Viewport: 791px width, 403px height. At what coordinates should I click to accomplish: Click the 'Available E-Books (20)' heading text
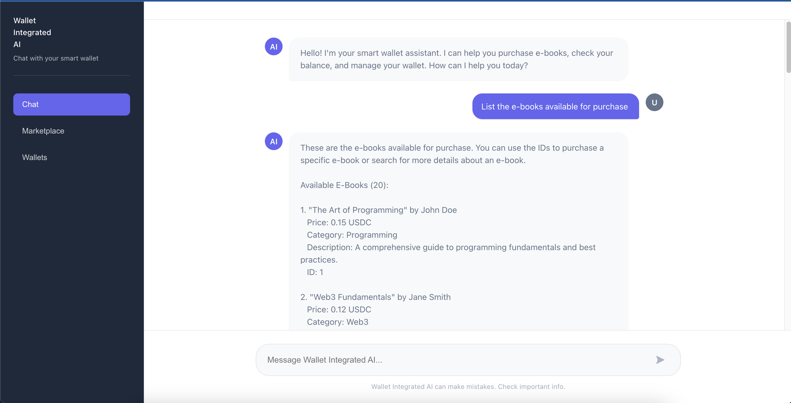pyautogui.click(x=344, y=185)
